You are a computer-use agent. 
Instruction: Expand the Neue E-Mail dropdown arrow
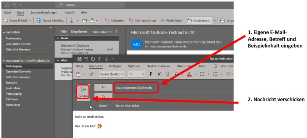(30, 21)
